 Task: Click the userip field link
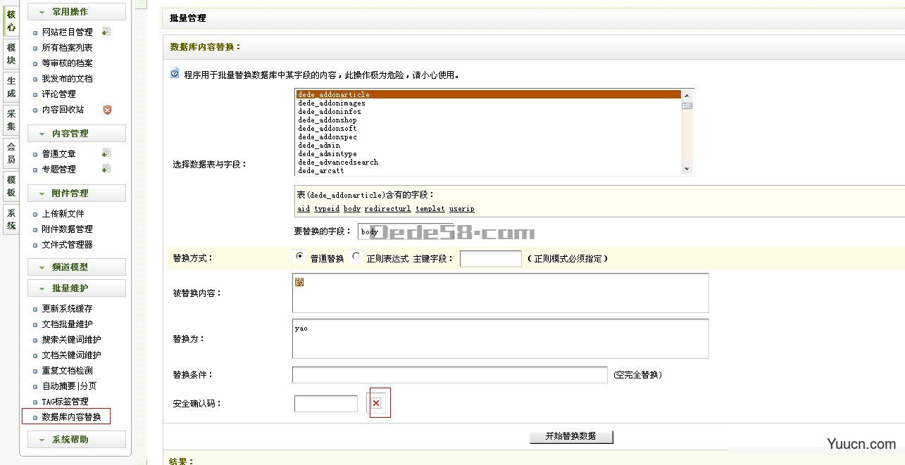coord(462,209)
